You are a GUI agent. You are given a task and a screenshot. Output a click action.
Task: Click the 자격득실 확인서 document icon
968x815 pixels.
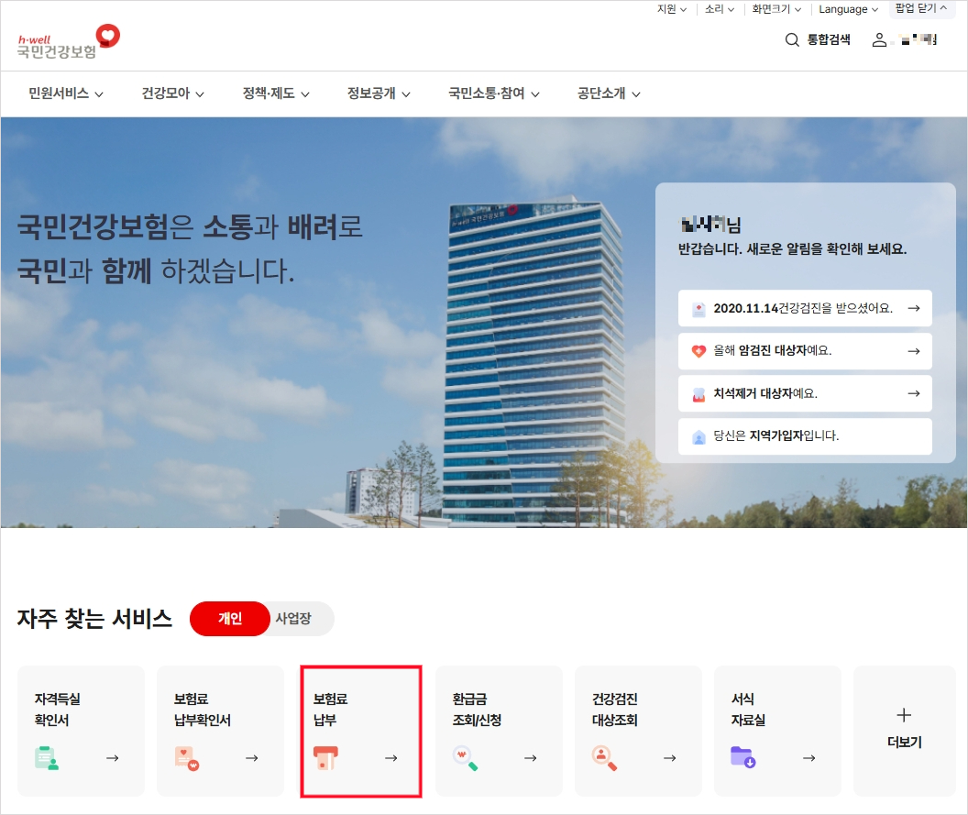pos(47,757)
